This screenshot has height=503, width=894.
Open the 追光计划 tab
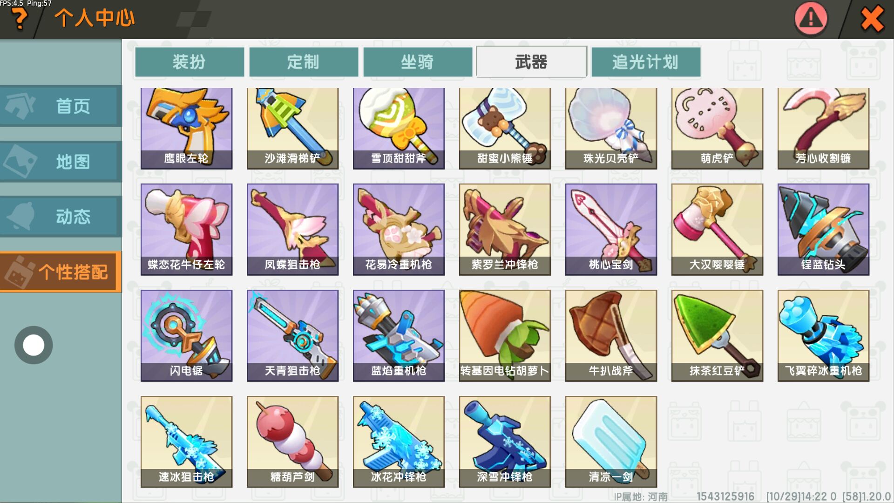(645, 62)
